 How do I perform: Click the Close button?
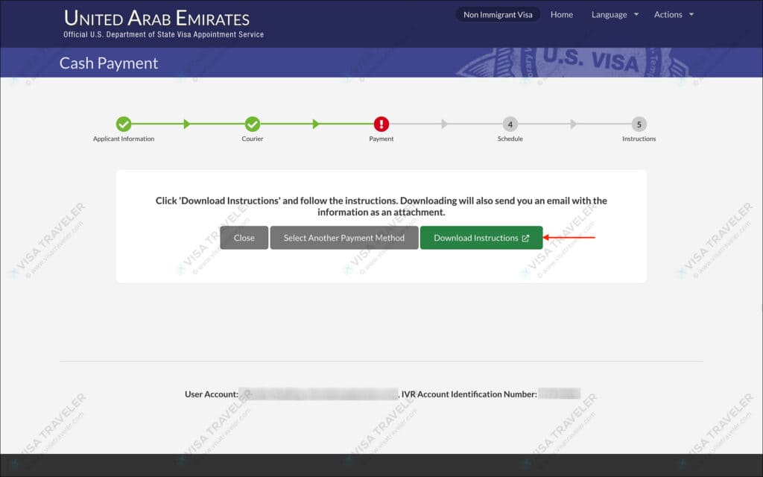(x=244, y=238)
